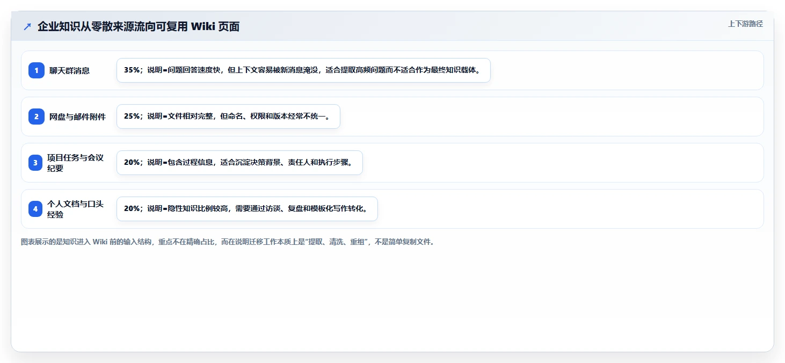Click the number 3 badge for 项目任务与会议纪要

click(37, 163)
